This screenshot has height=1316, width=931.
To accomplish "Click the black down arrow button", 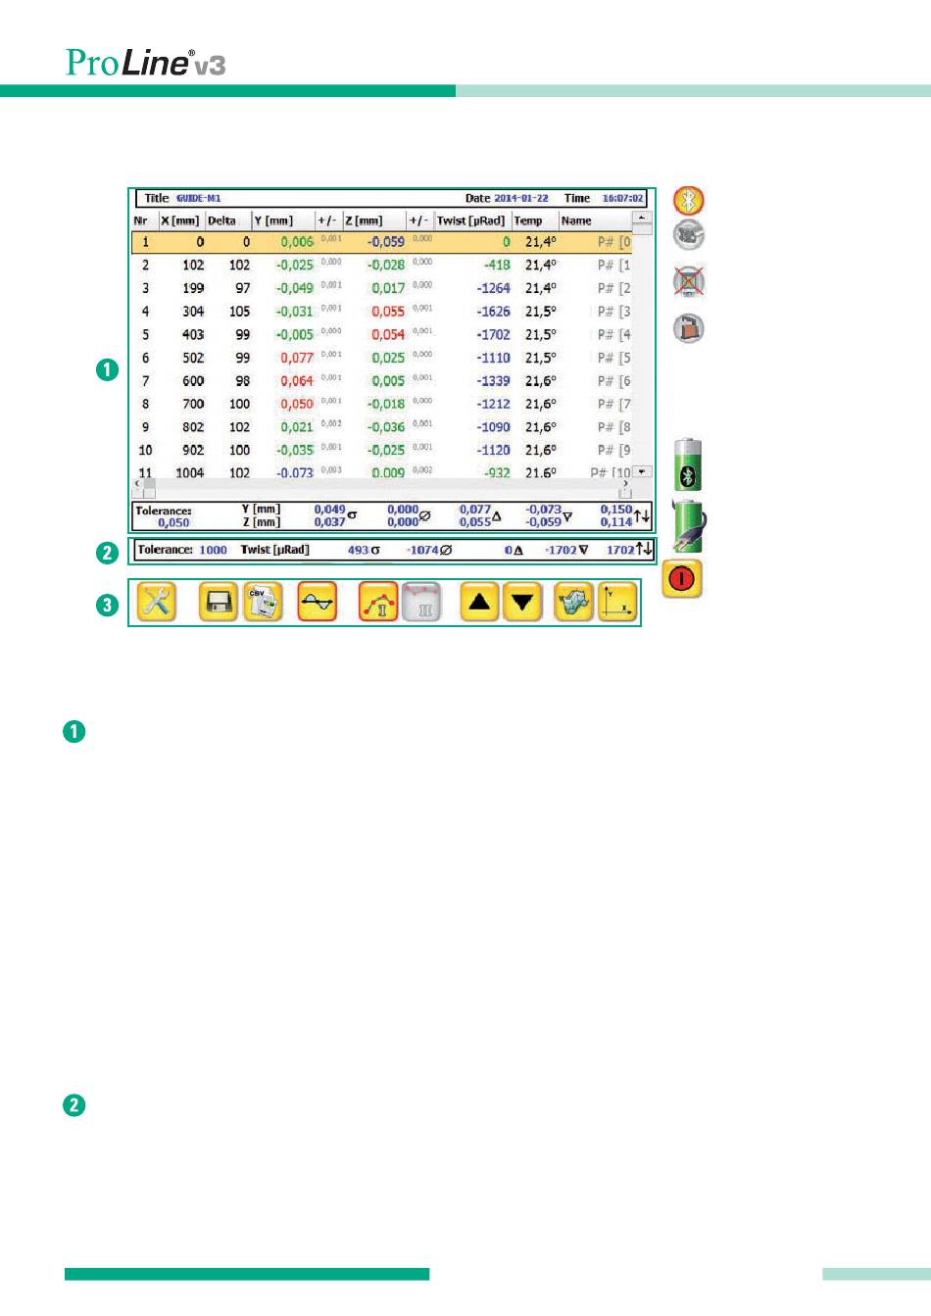I will point(523,603).
